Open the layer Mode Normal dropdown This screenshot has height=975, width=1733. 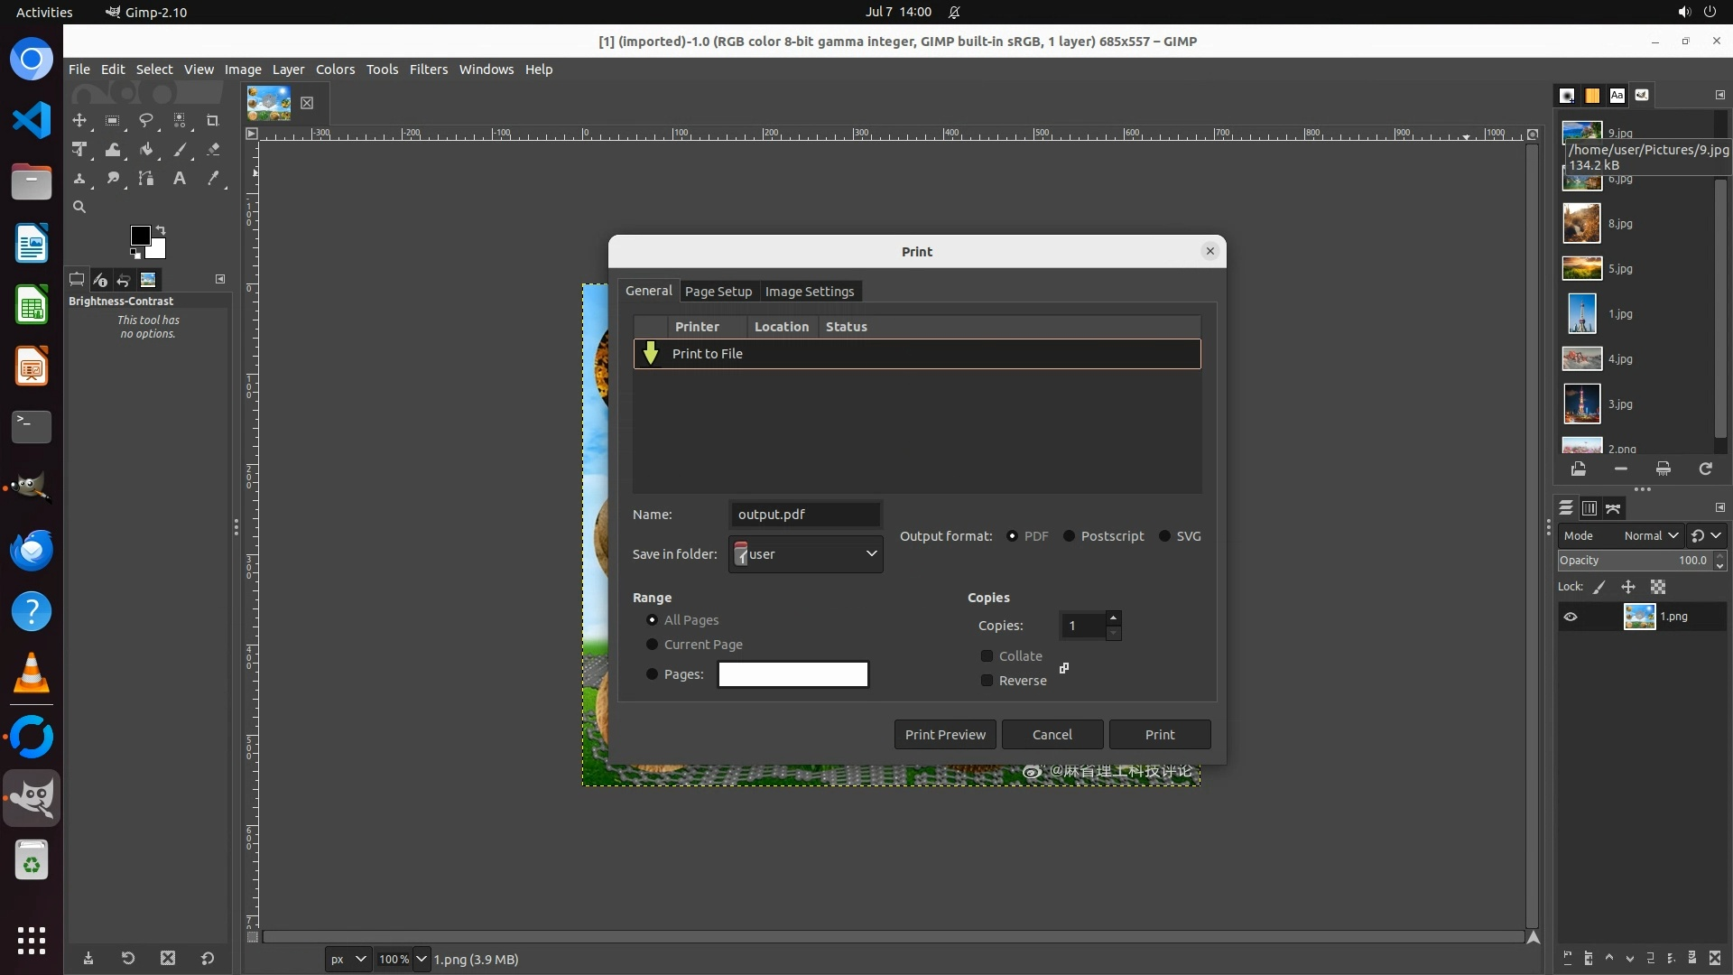coord(1650,536)
